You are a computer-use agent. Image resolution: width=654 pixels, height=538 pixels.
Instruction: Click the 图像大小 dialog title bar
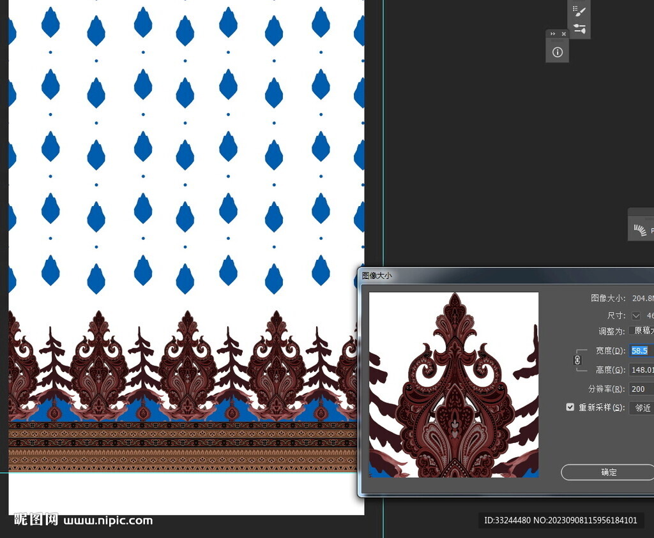(x=506, y=276)
